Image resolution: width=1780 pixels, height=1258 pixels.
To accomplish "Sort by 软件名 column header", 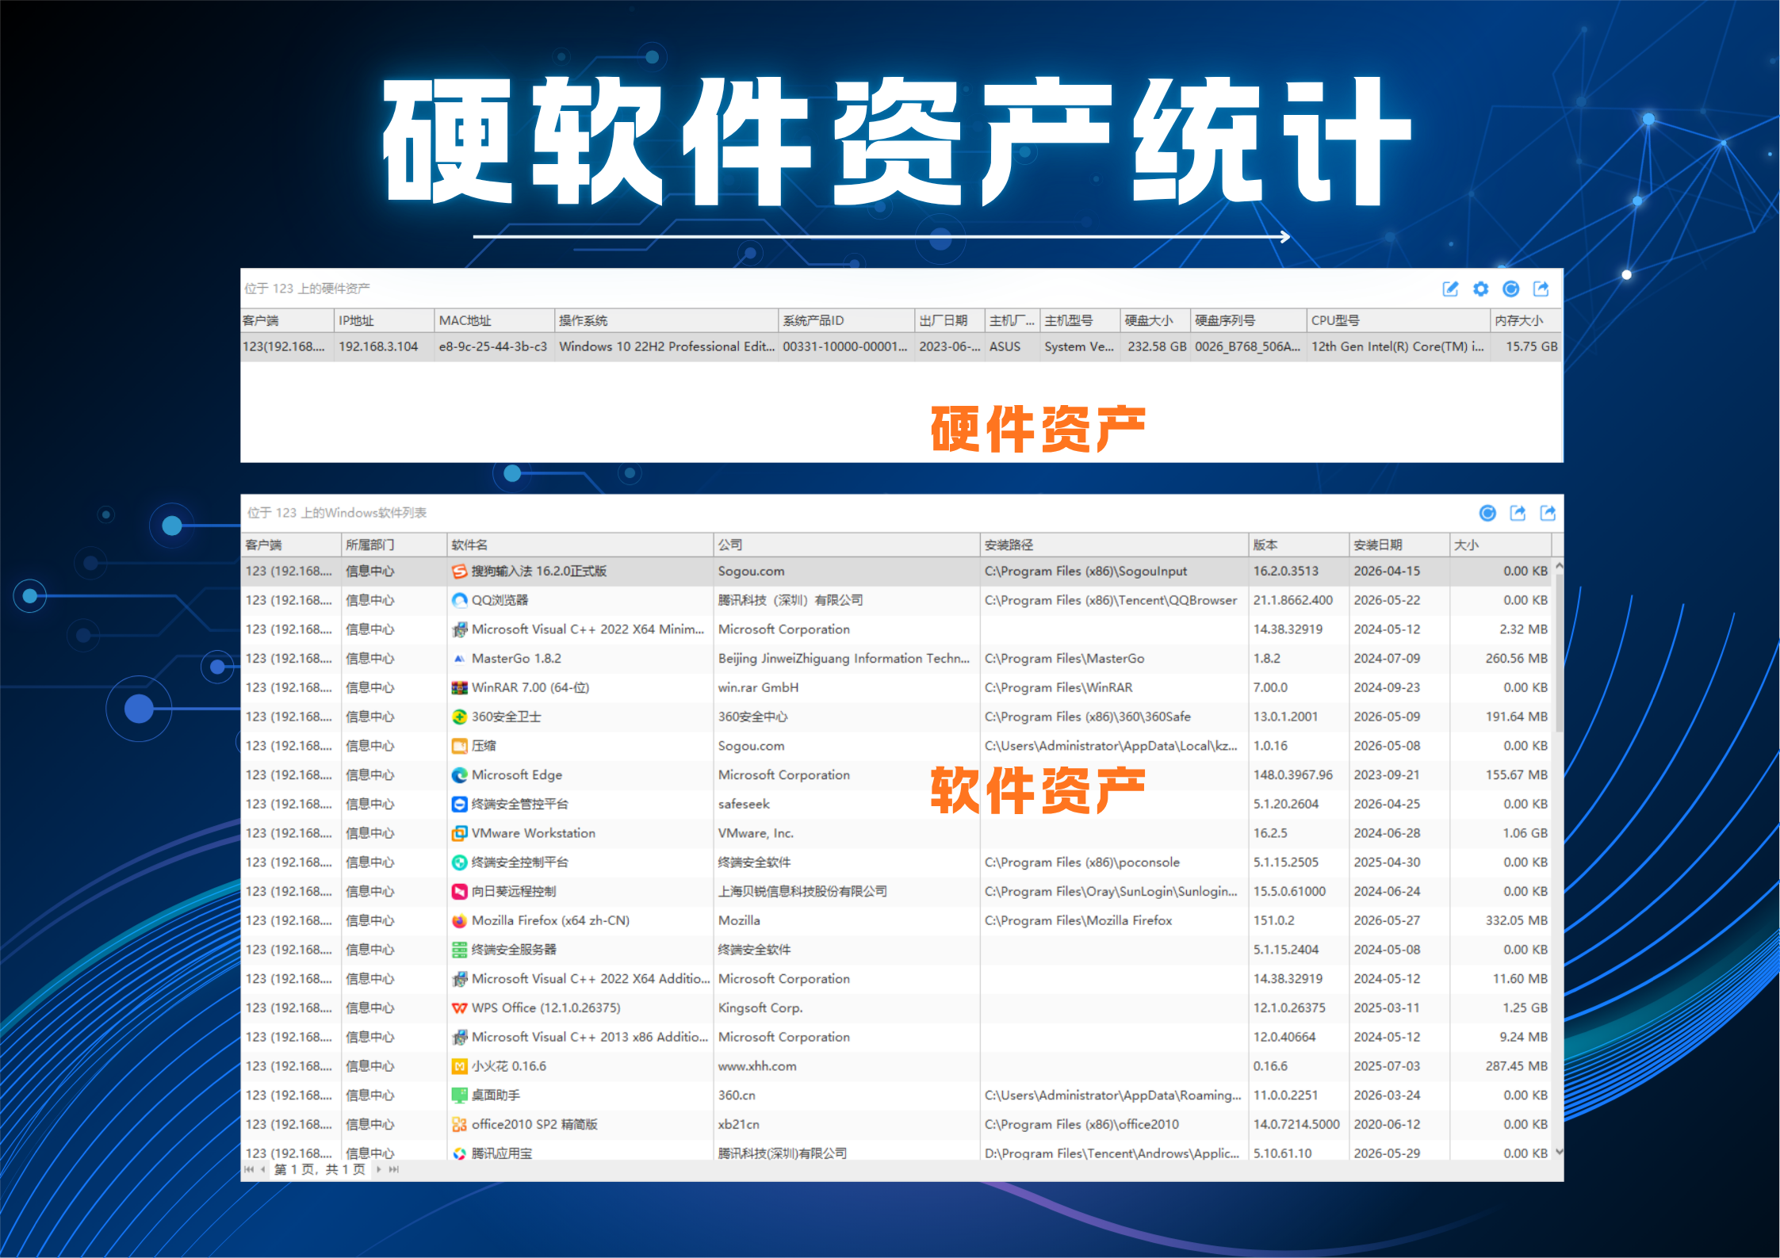I will (580, 545).
